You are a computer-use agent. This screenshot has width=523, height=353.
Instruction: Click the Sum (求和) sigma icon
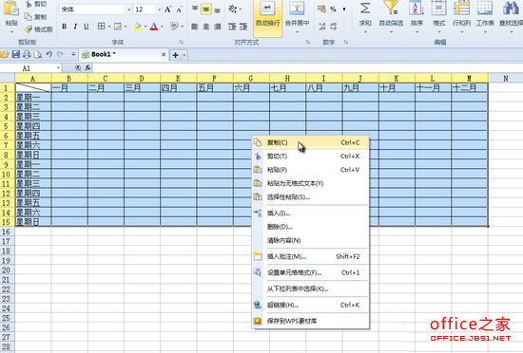[365, 9]
